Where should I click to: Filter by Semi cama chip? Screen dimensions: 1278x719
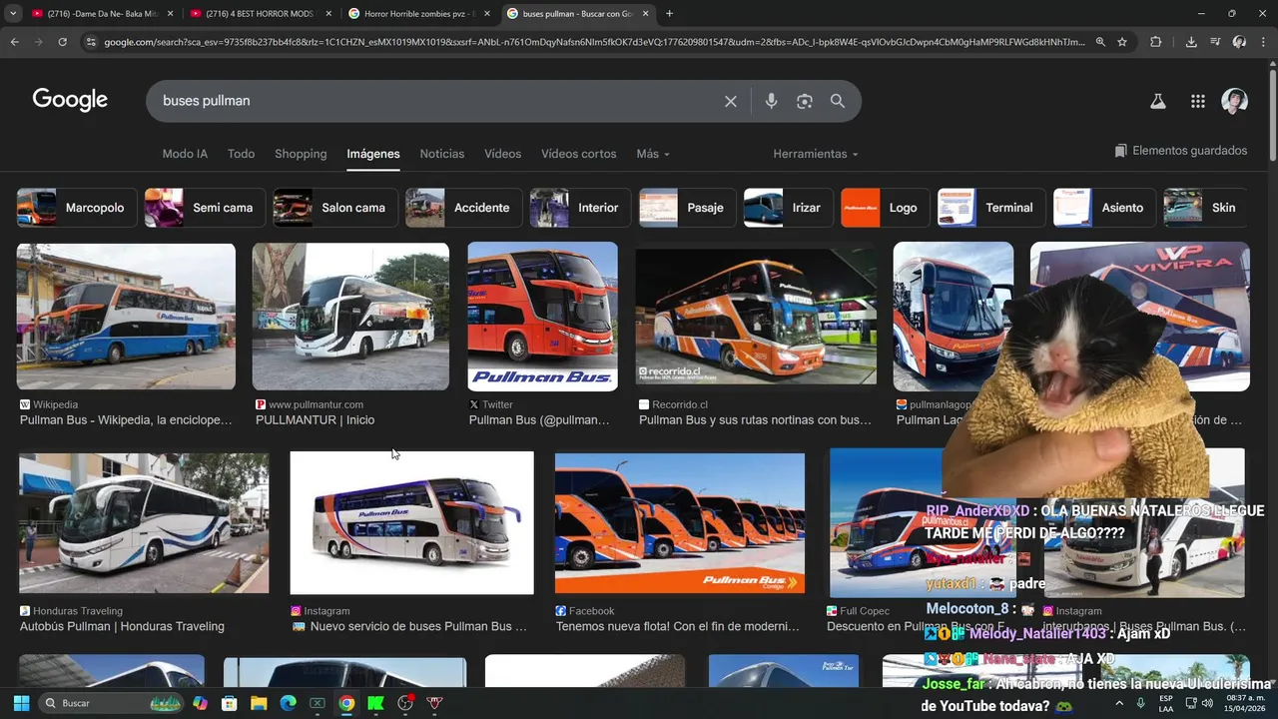coord(205,208)
